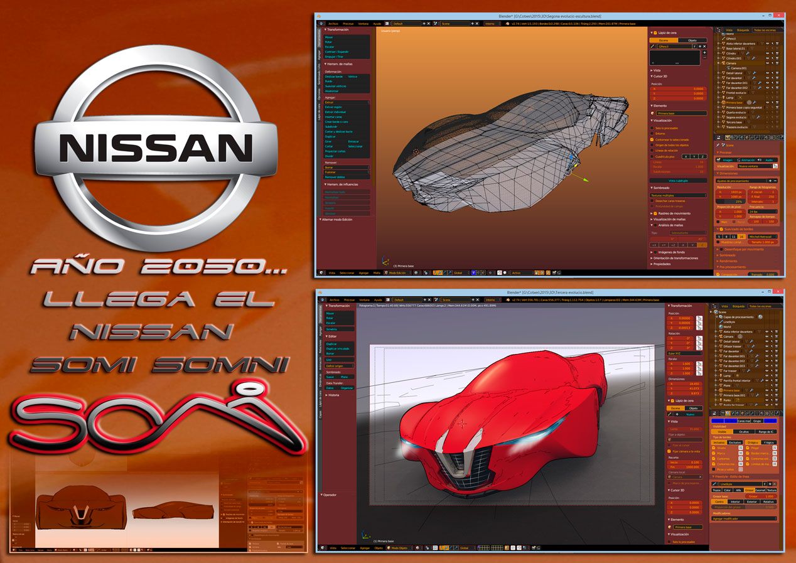796x563 pixels.
Task: Click the lock icon beside Nueva ventana dropdown
Action: pyautogui.click(x=775, y=166)
